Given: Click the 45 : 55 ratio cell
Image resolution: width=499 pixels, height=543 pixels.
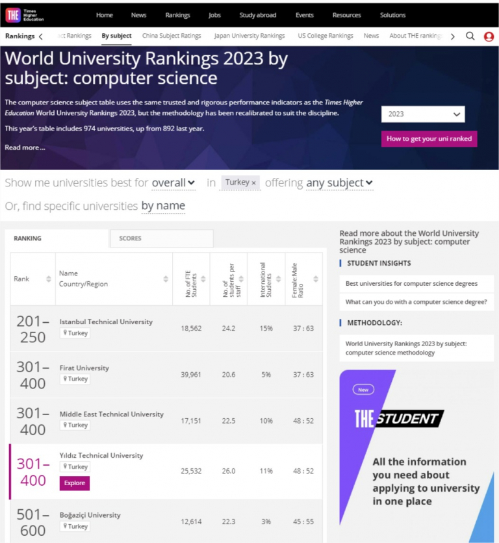Looking at the screenshot, I should click(303, 522).
